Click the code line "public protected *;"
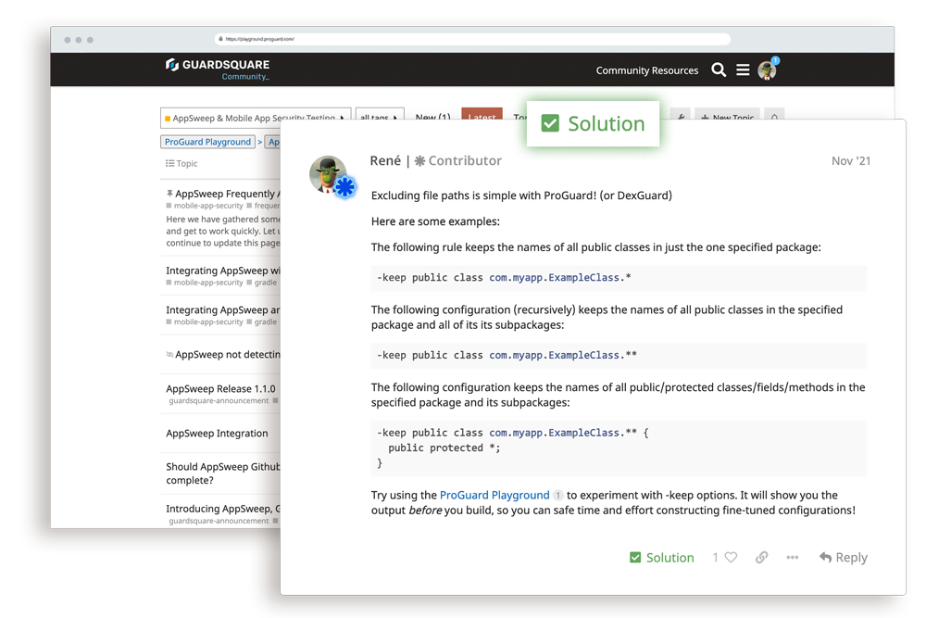 coord(444,448)
